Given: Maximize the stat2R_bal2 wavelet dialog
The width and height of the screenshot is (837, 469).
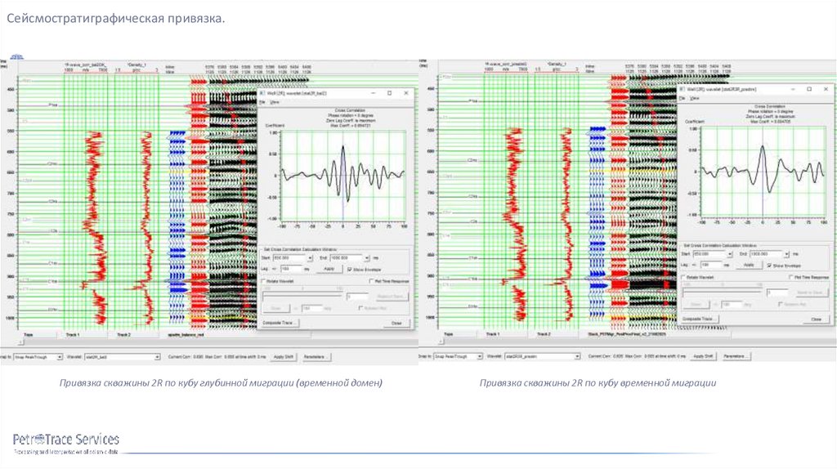Looking at the screenshot, I should [x=390, y=93].
